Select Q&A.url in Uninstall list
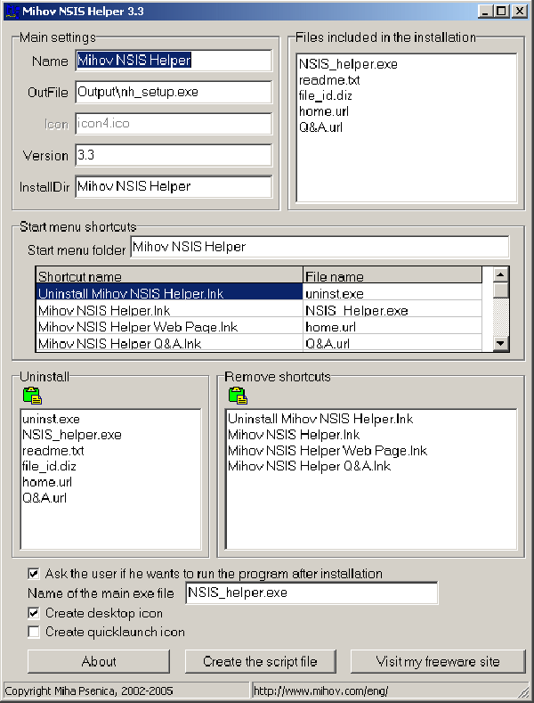This screenshot has width=534, height=703. pos(44,498)
